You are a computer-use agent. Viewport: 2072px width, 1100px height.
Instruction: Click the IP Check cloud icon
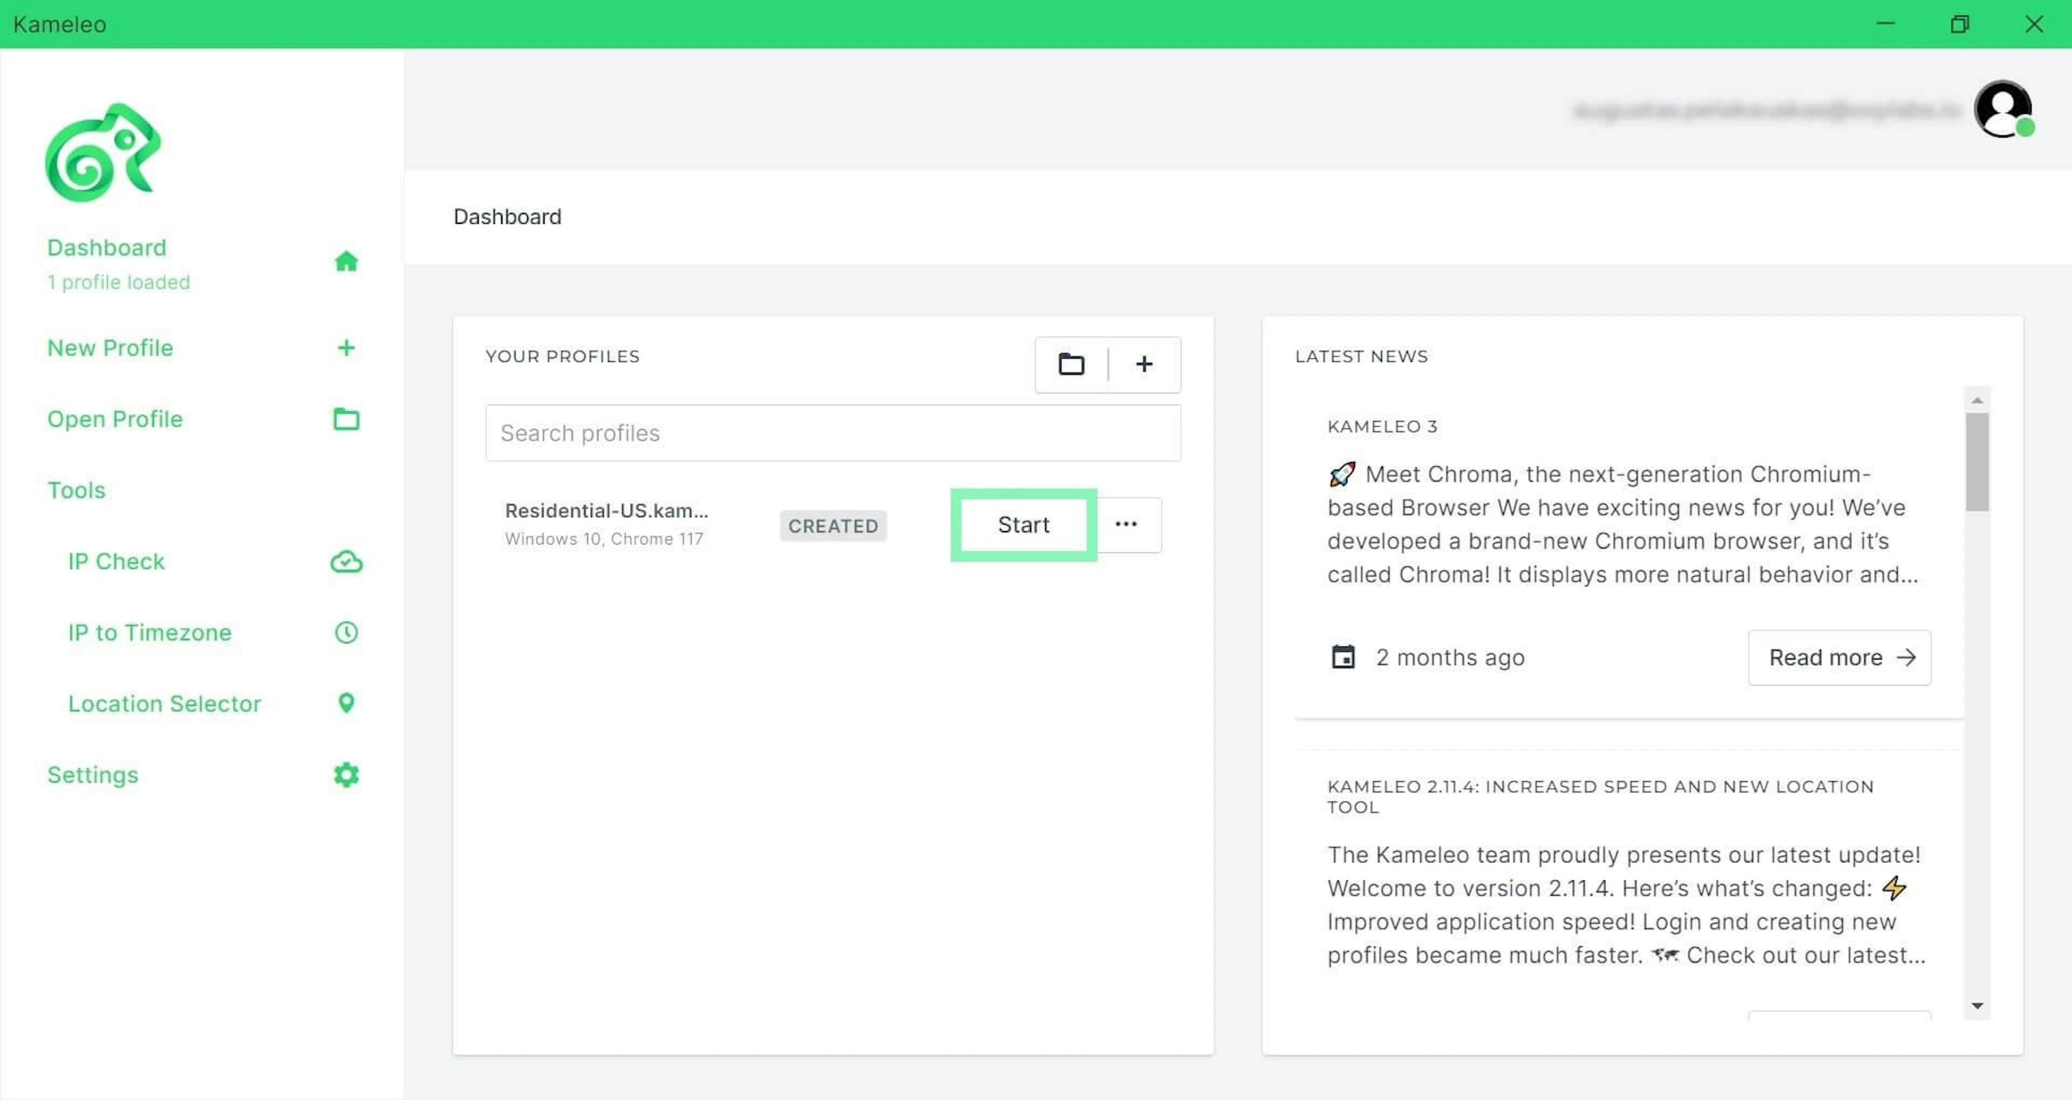346,561
